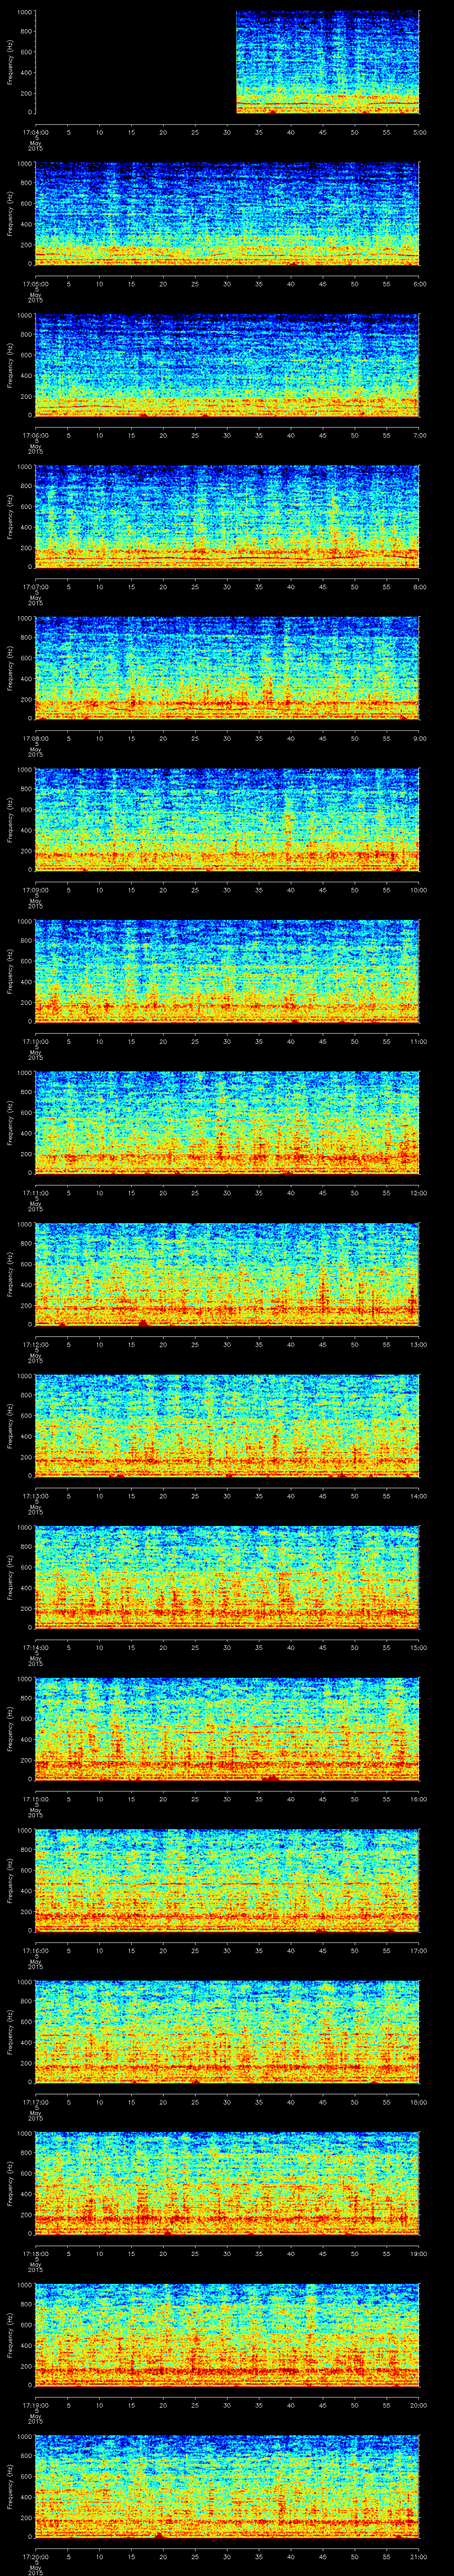Screen dimensions: 454x2576
Task: Pick the spectrogram beginning at 17:10:00
Action: [x=227, y=972]
